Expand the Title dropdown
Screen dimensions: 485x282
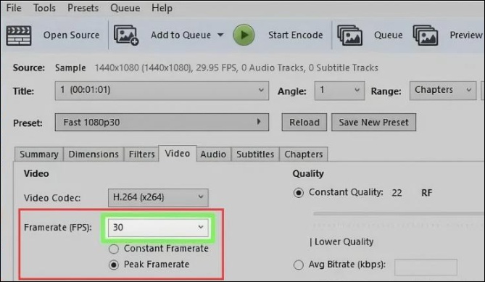tap(162, 91)
